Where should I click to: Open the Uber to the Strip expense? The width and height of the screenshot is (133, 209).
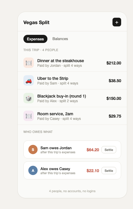pyautogui.click(x=72, y=80)
